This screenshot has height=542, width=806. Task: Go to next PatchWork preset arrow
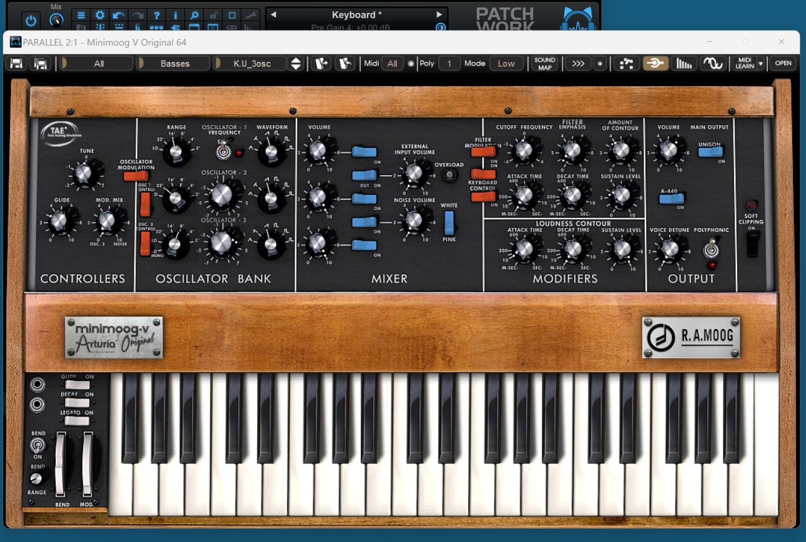pos(439,14)
